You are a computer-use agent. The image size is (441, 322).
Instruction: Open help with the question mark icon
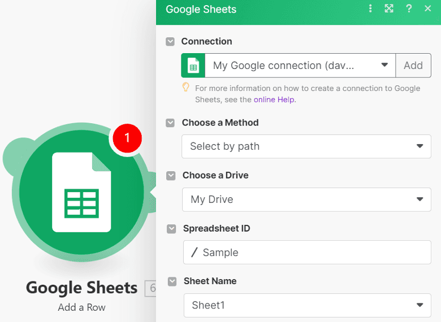[x=409, y=8]
